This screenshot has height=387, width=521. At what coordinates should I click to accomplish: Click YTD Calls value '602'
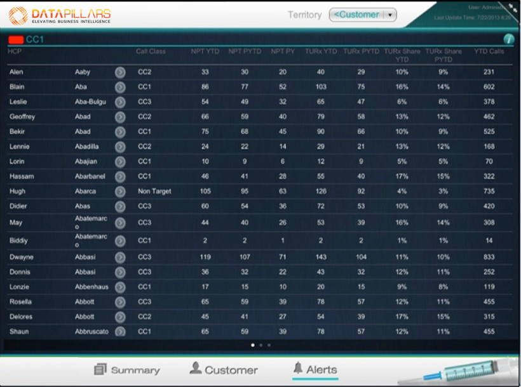[489, 87]
